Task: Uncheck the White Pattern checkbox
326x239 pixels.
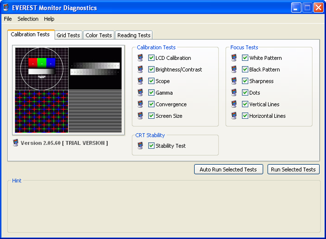Action: (245, 58)
